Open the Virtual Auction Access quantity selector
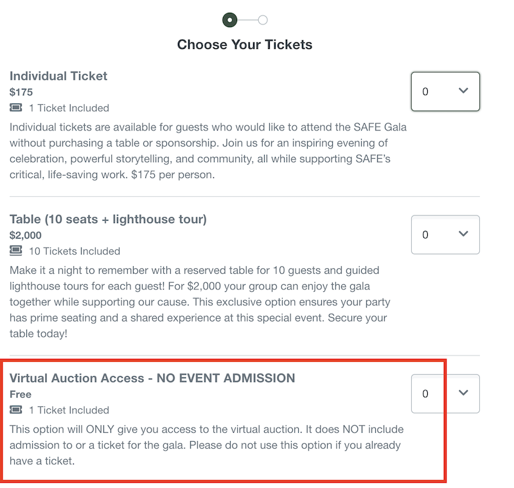 (445, 393)
